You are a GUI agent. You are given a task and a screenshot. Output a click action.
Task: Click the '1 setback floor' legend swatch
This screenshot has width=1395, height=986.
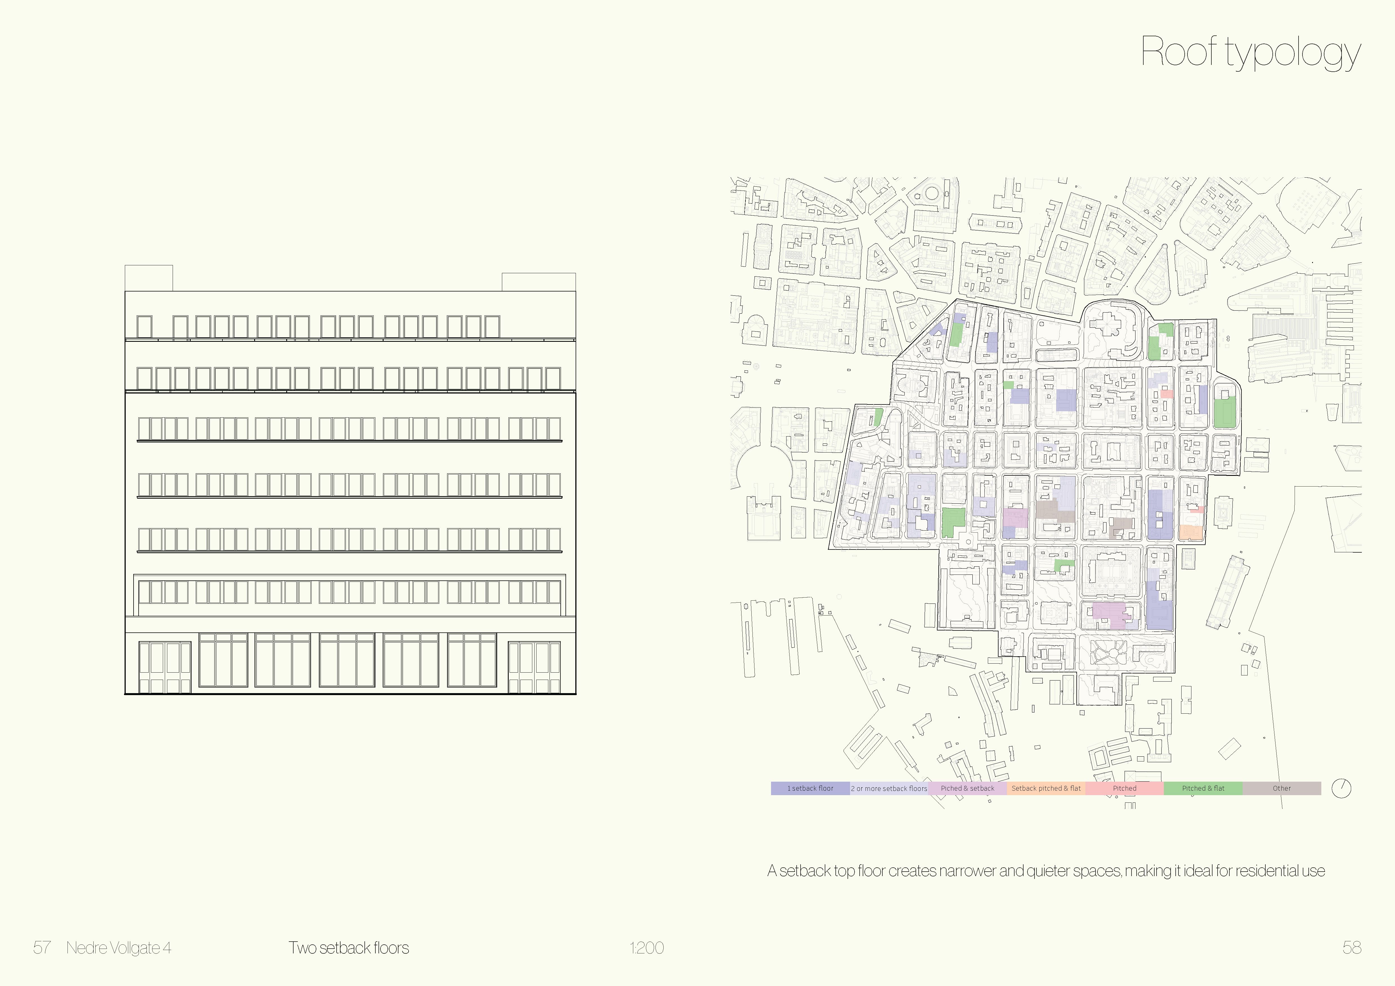(810, 788)
